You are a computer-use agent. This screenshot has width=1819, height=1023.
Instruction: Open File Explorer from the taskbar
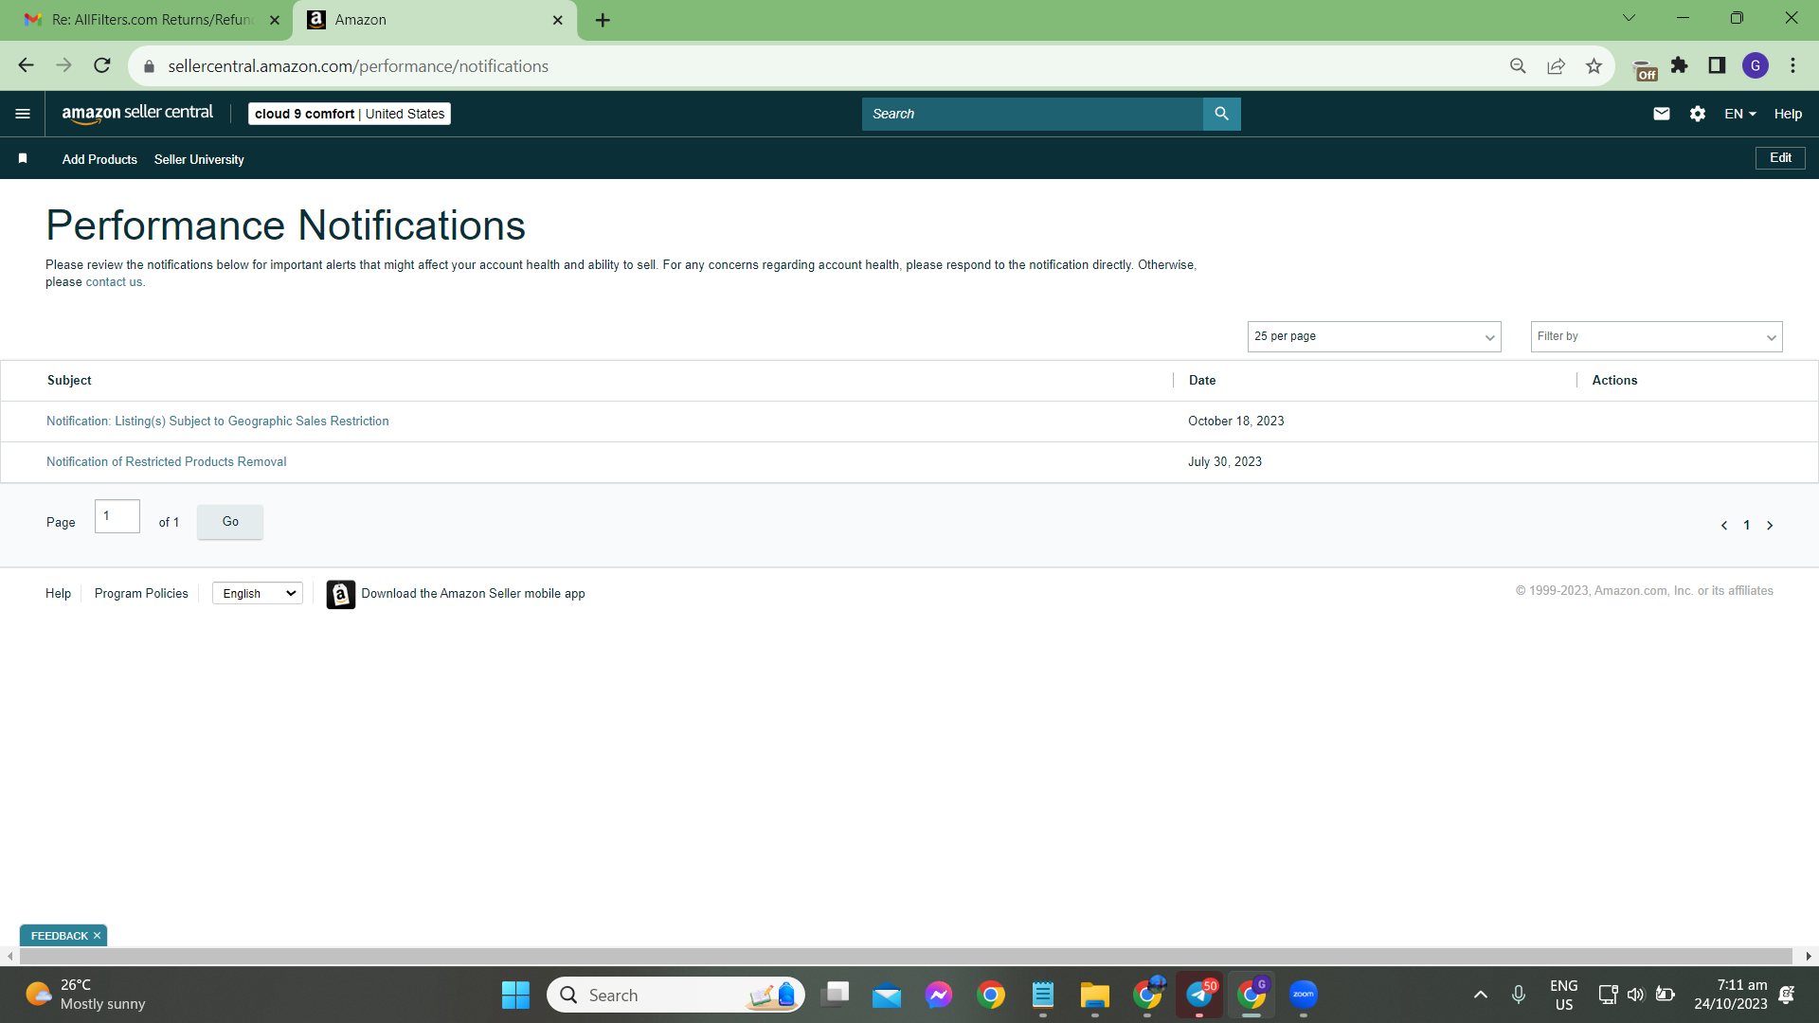(1094, 995)
